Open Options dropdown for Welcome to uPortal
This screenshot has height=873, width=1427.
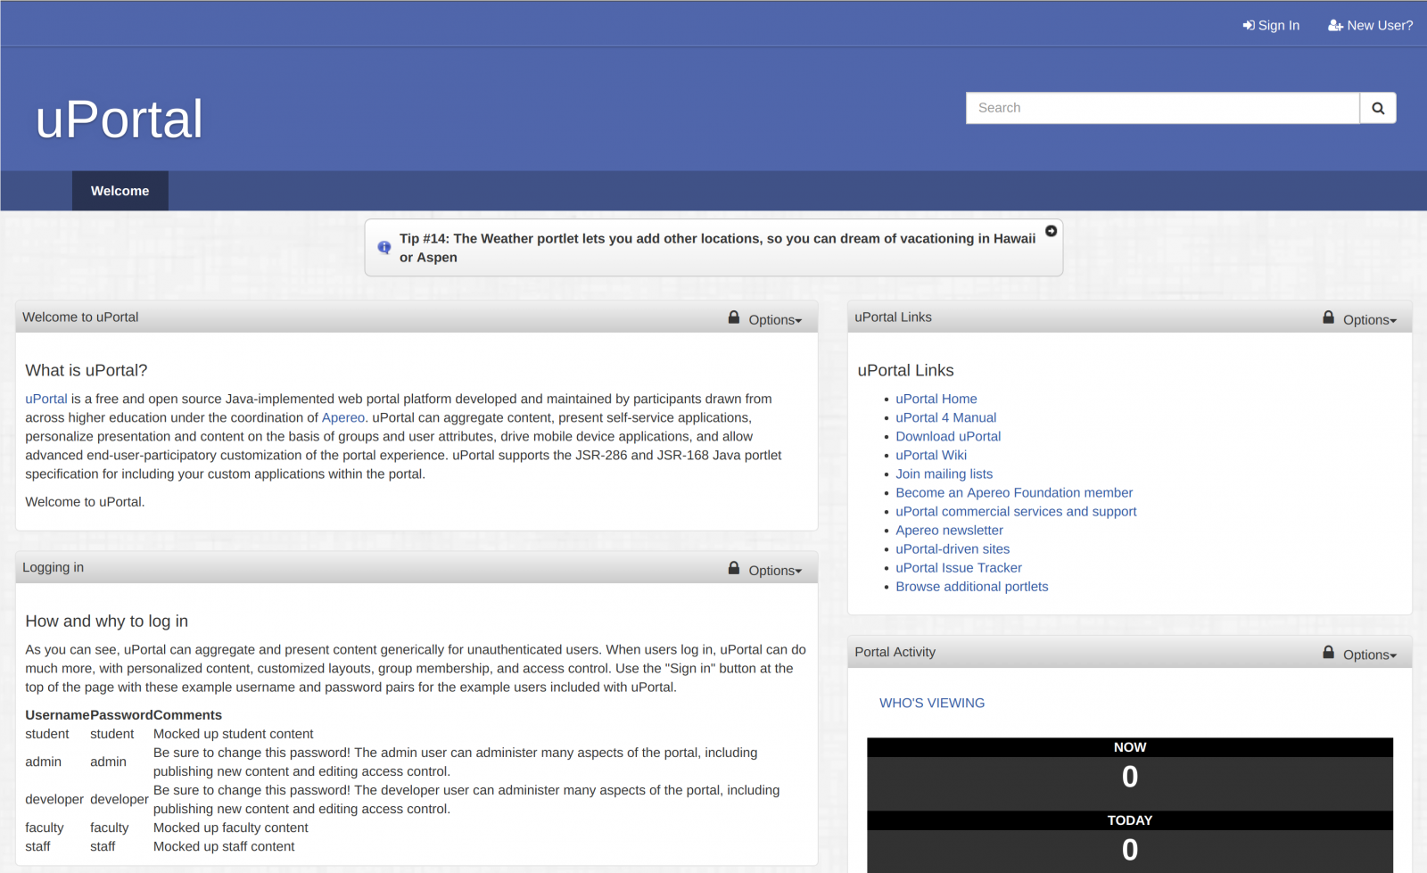(775, 320)
